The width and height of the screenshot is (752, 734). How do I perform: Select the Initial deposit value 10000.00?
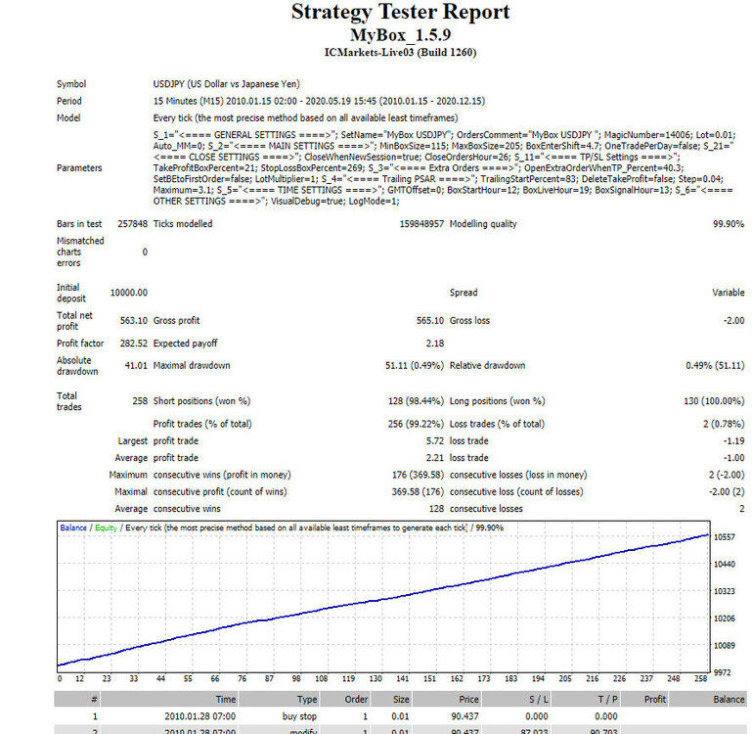128,293
